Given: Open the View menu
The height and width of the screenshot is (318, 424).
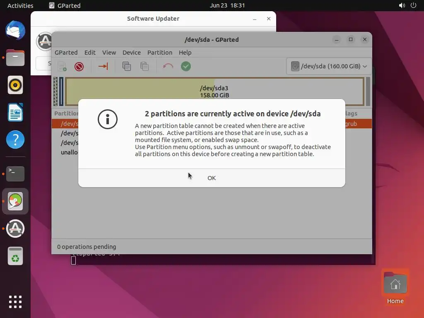Looking at the screenshot, I should coord(109,53).
